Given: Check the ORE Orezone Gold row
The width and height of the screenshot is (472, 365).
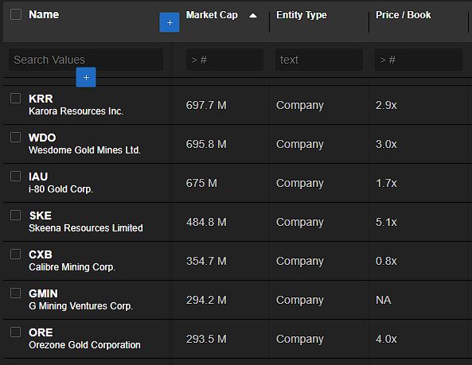Looking at the screenshot, I should pos(16,332).
